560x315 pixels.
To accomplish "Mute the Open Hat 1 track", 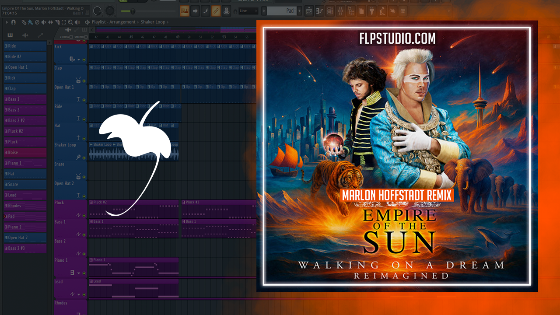I will 84,100.
